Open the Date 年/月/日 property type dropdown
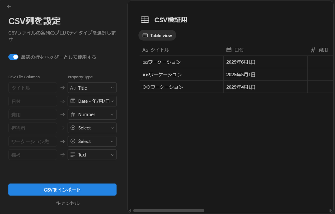This screenshot has height=214, width=335. (92, 101)
